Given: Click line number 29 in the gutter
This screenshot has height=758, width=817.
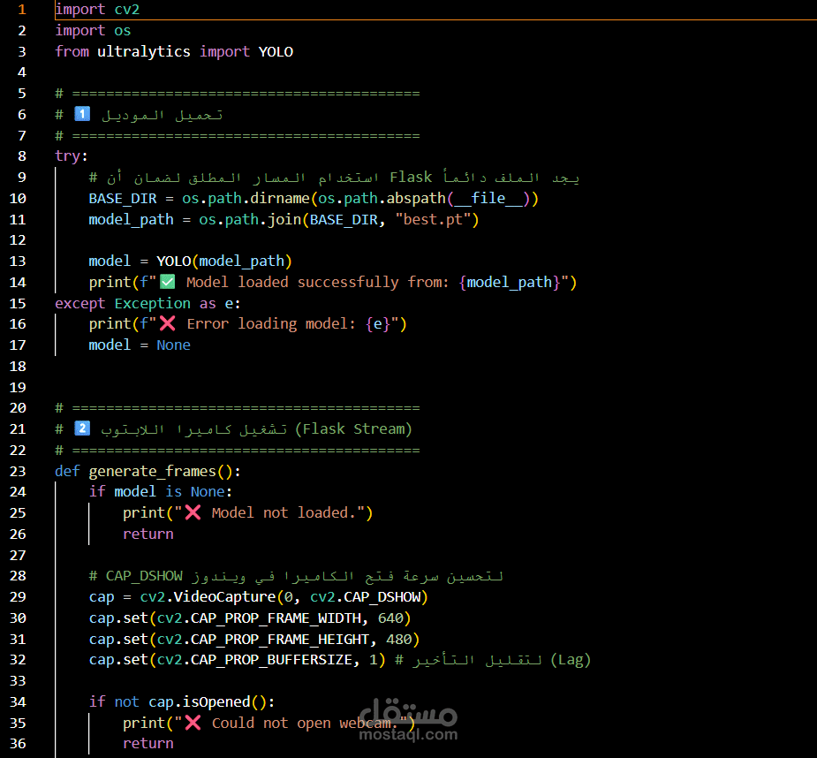Looking at the screenshot, I should coord(18,597).
